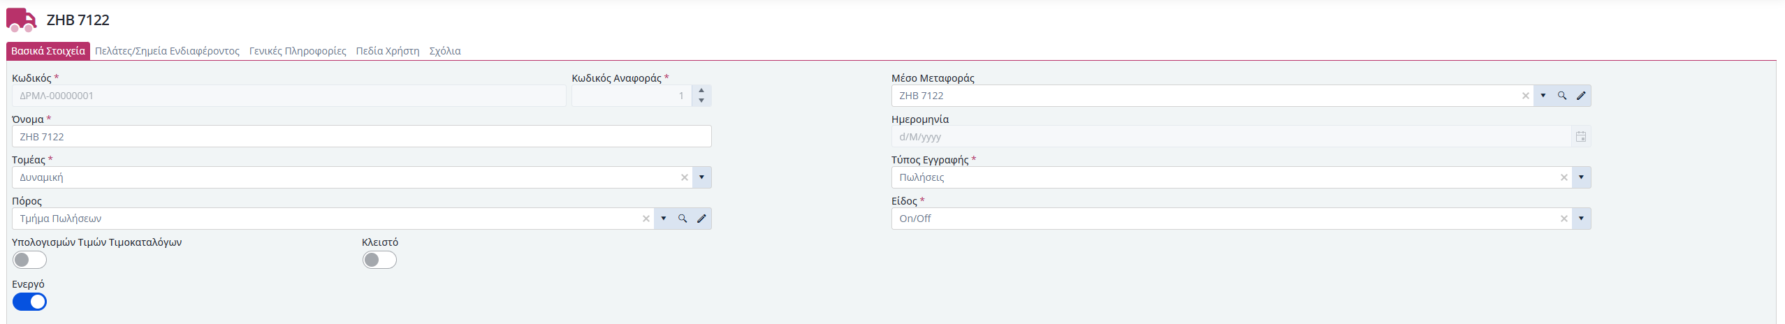
Task: Click the ZHB 7122 page title
Action: (78, 20)
